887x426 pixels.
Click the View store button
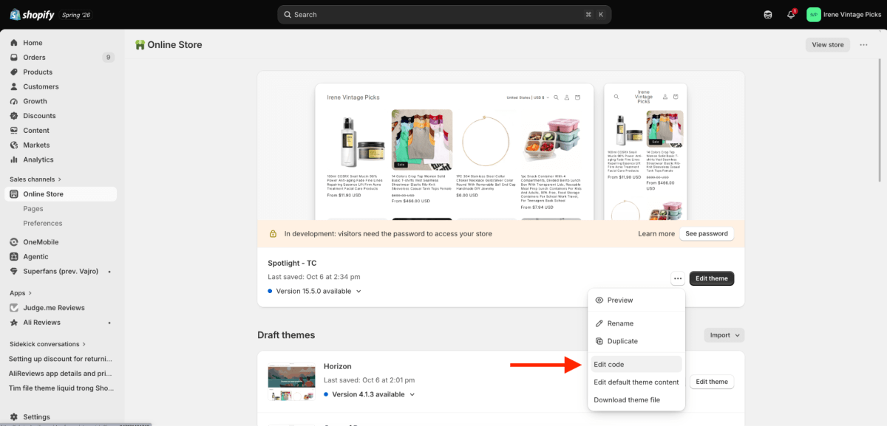tap(827, 45)
